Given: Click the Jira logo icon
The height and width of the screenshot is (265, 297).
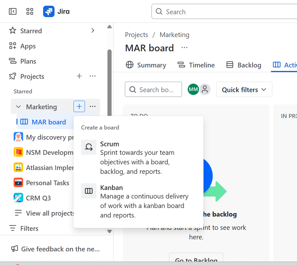Looking at the screenshot, I should coord(49,11).
